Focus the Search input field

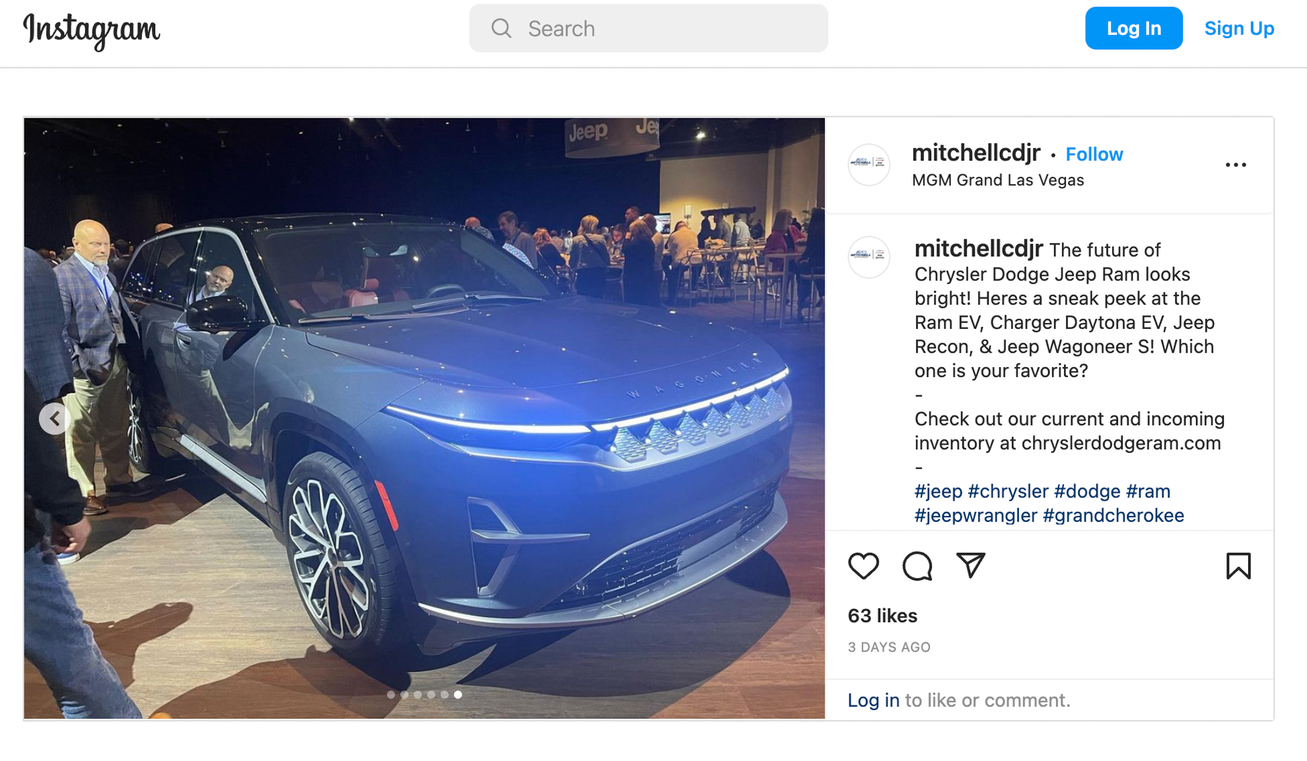[648, 28]
